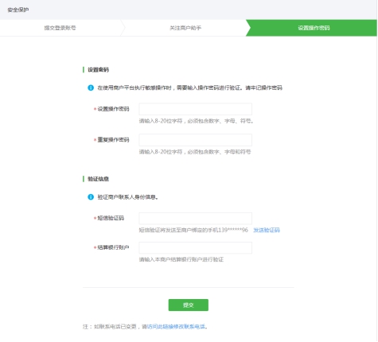Focus the 设置操作密码 input field
The height and width of the screenshot is (342, 378).
(x=196, y=109)
